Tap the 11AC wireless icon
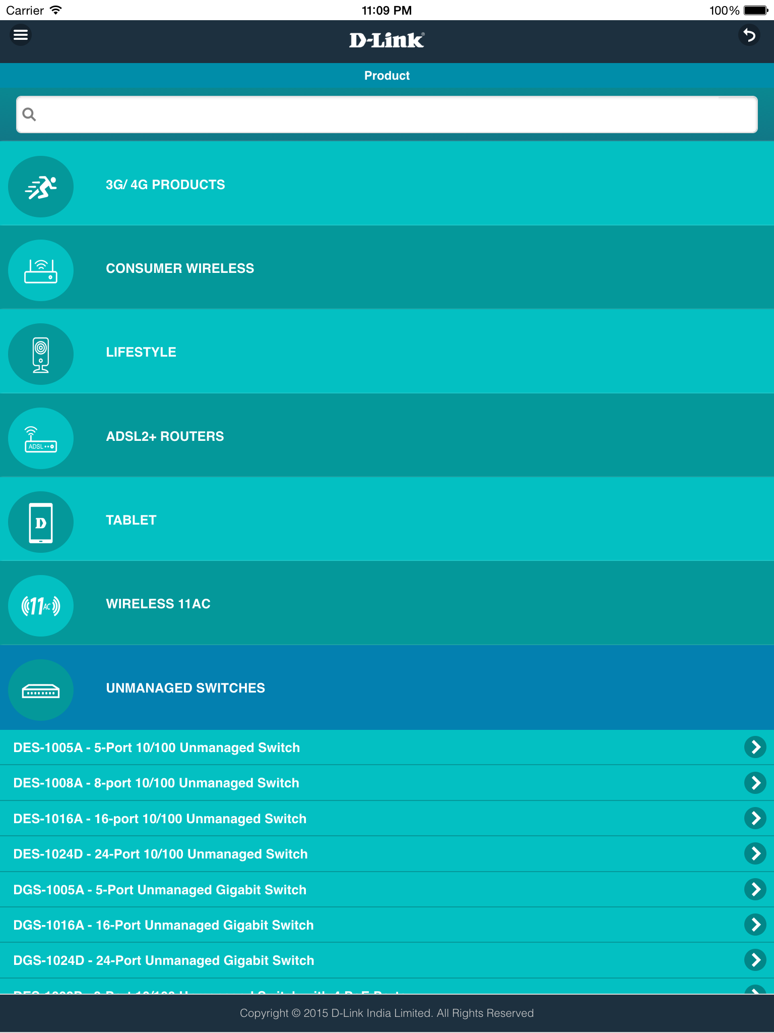This screenshot has width=774, height=1033. tap(41, 606)
